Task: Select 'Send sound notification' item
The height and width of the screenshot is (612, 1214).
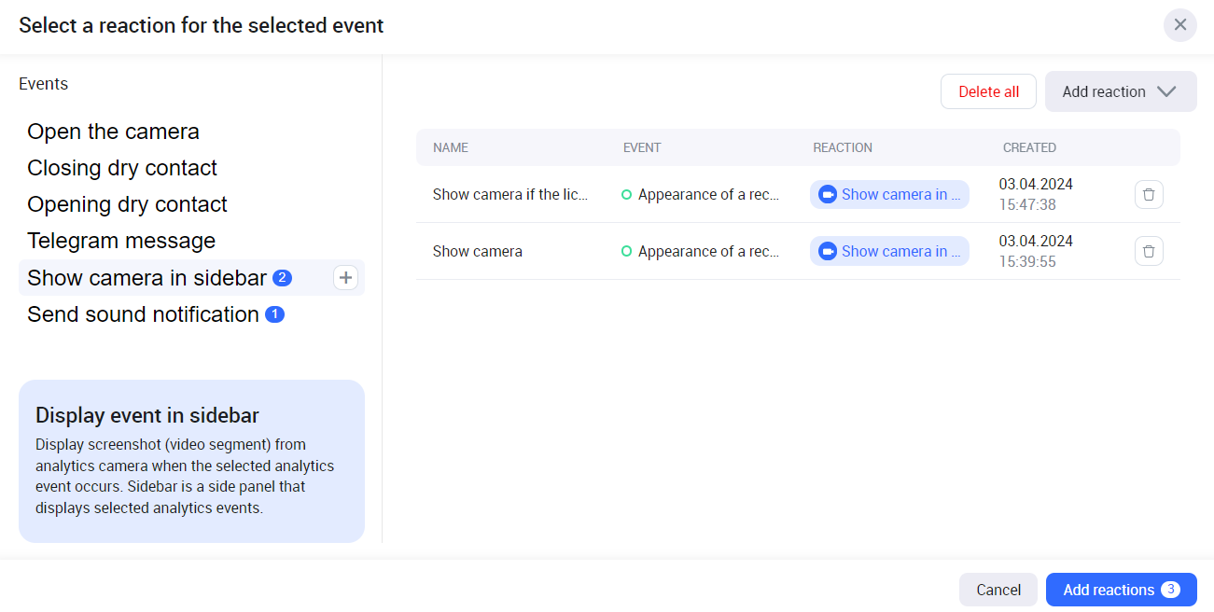Action: tap(143, 314)
